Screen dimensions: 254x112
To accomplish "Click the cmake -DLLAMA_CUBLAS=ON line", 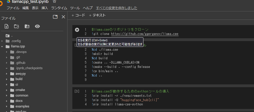I will (x=116, y=62).
